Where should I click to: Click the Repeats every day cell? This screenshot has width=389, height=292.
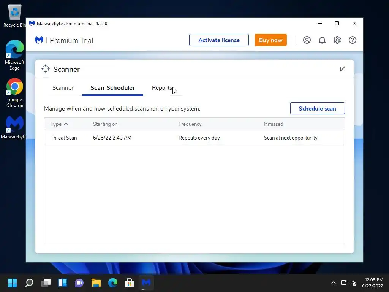point(199,138)
